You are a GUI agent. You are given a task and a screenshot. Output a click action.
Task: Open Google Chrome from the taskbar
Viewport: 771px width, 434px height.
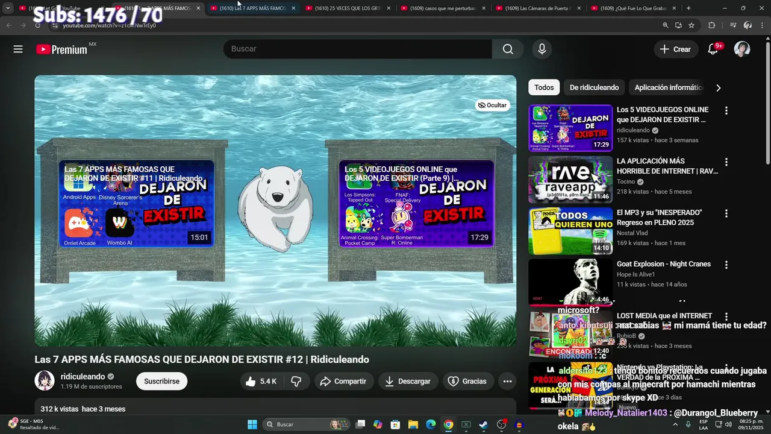(448, 424)
